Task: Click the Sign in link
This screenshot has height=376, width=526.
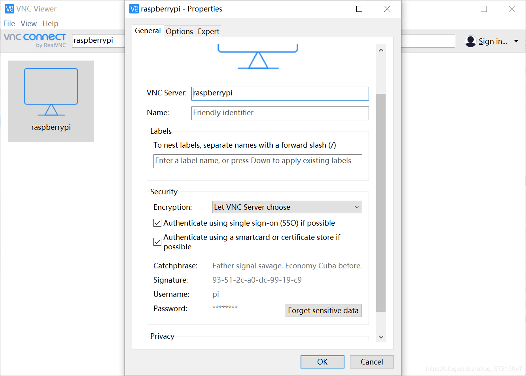Action: (x=493, y=41)
